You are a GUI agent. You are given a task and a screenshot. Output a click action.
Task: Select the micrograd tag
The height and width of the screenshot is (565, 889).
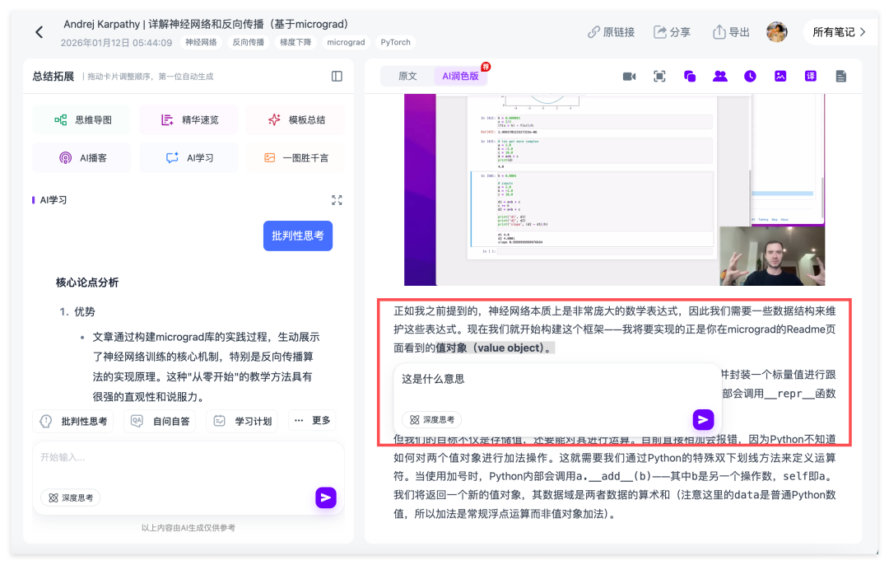[346, 43]
